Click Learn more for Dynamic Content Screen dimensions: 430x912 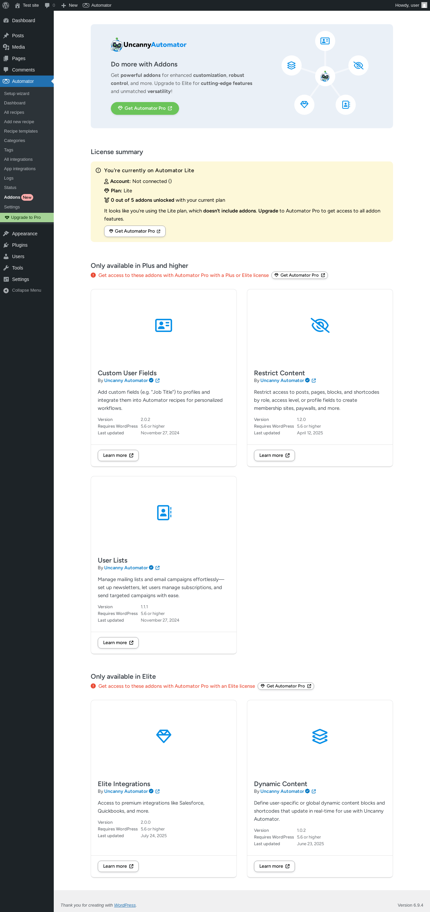point(274,866)
